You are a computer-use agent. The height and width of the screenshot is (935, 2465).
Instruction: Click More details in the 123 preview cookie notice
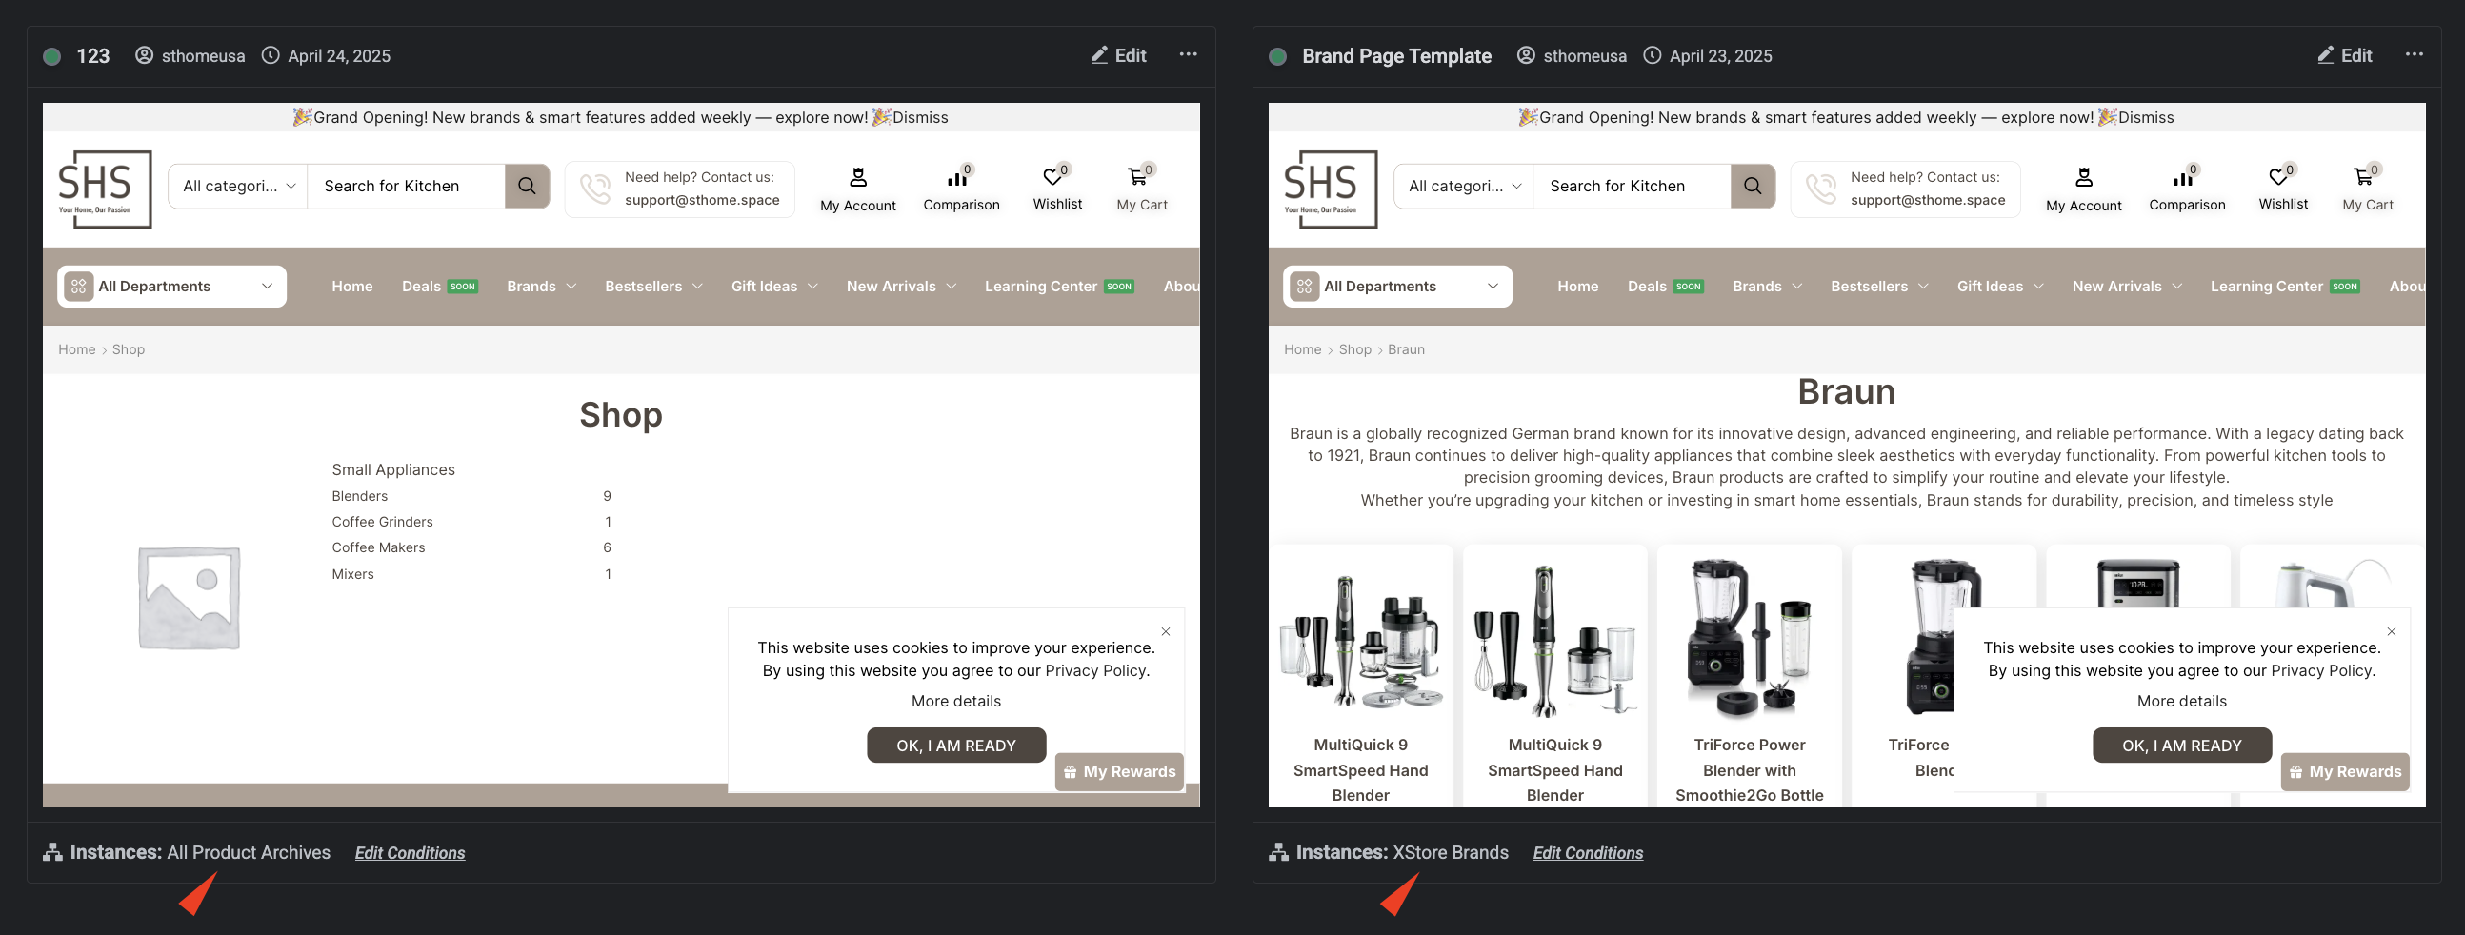[956, 701]
